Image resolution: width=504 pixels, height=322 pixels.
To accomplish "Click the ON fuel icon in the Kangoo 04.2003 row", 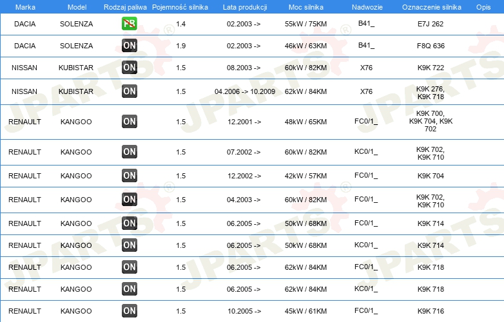I will click(x=129, y=199).
